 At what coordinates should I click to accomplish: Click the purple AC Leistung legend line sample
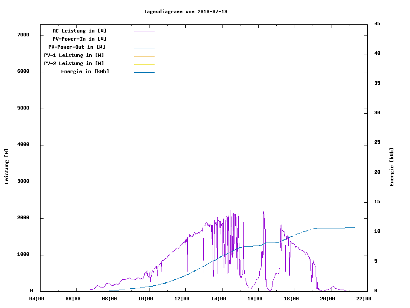144,32
